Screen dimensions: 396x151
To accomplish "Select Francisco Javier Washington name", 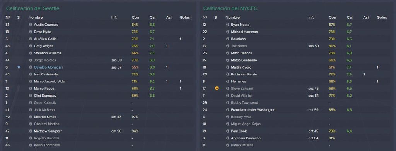I will tap(253, 110).
